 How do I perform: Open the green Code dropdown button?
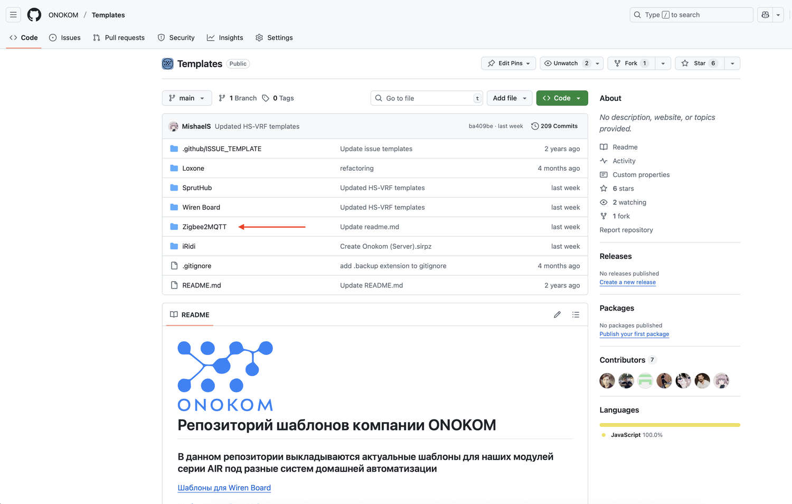[x=562, y=98]
